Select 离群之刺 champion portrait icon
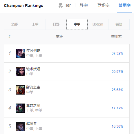 (20, 108)
